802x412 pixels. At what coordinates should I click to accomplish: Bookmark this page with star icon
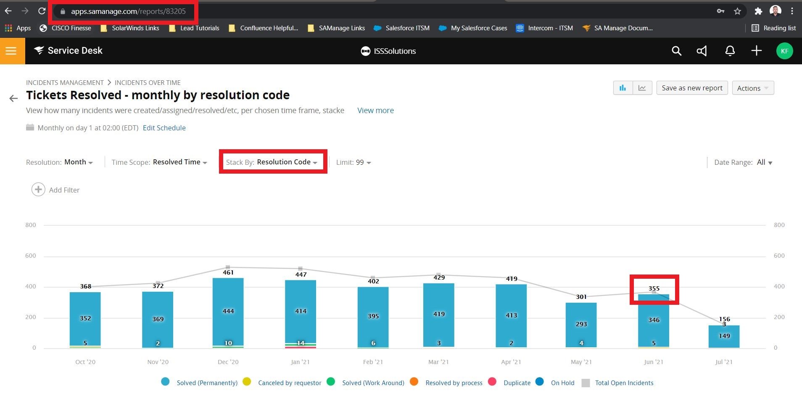(x=737, y=11)
